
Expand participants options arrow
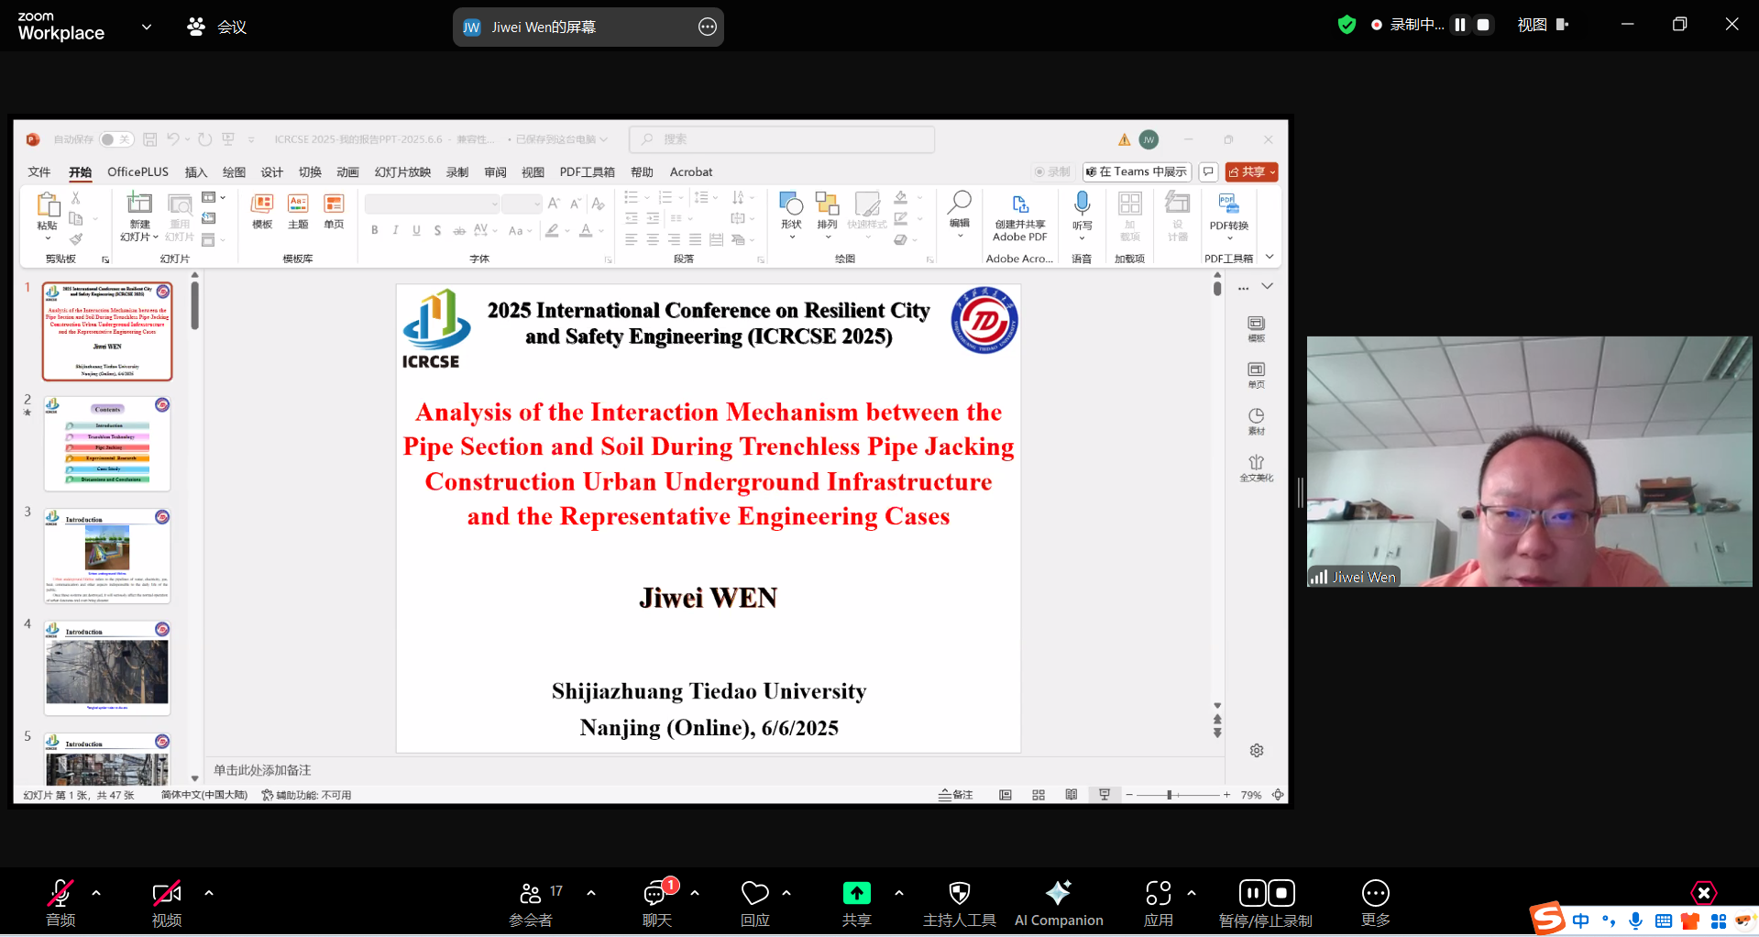(591, 892)
